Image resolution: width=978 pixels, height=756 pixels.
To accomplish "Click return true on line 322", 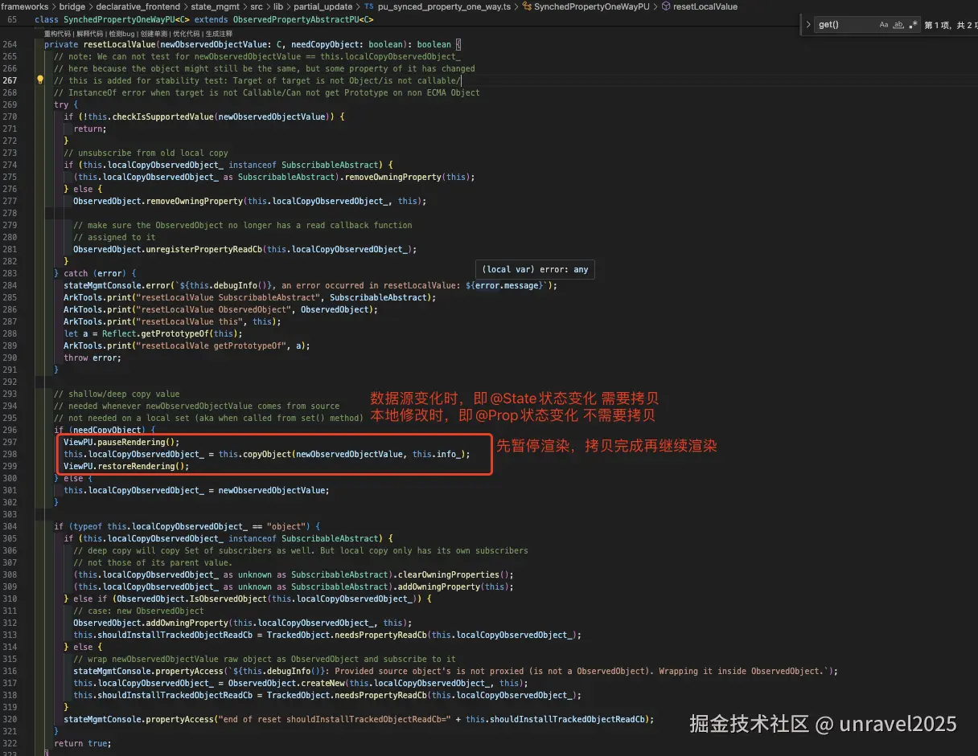I will click(81, 743).
